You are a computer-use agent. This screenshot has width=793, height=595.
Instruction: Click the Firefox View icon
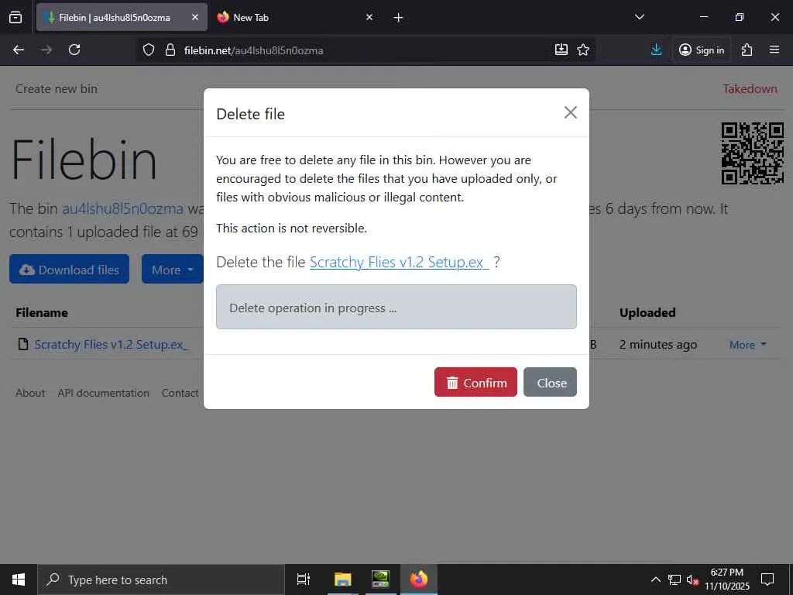[15, 17]
